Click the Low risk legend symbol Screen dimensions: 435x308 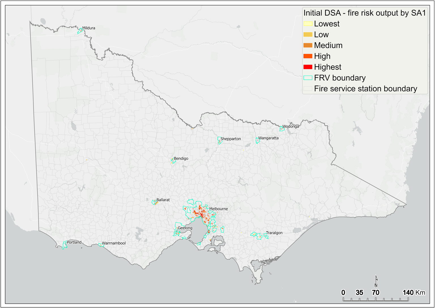point(308,35)
